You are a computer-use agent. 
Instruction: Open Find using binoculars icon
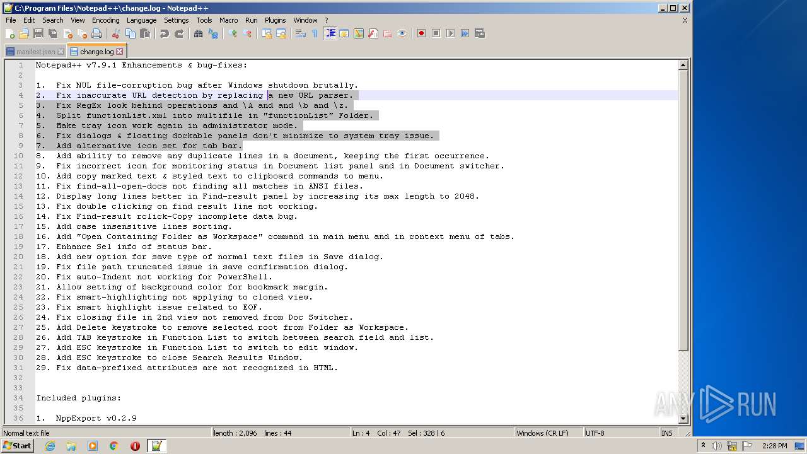point(199,33)
